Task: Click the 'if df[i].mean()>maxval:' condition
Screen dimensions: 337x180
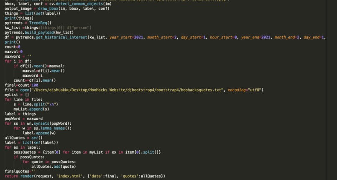Action: pos(39,66)
